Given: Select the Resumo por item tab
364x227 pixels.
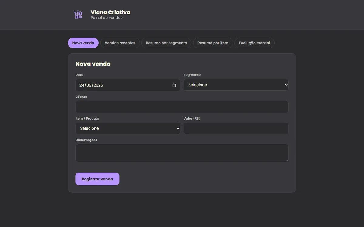Looking at the screenshot, I should click(x=213, y=43).
